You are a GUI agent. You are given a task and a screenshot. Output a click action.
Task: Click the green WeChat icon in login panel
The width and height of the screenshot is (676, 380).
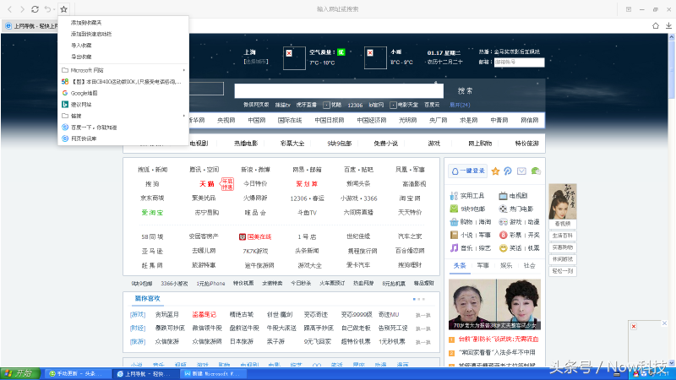(536, 171)
